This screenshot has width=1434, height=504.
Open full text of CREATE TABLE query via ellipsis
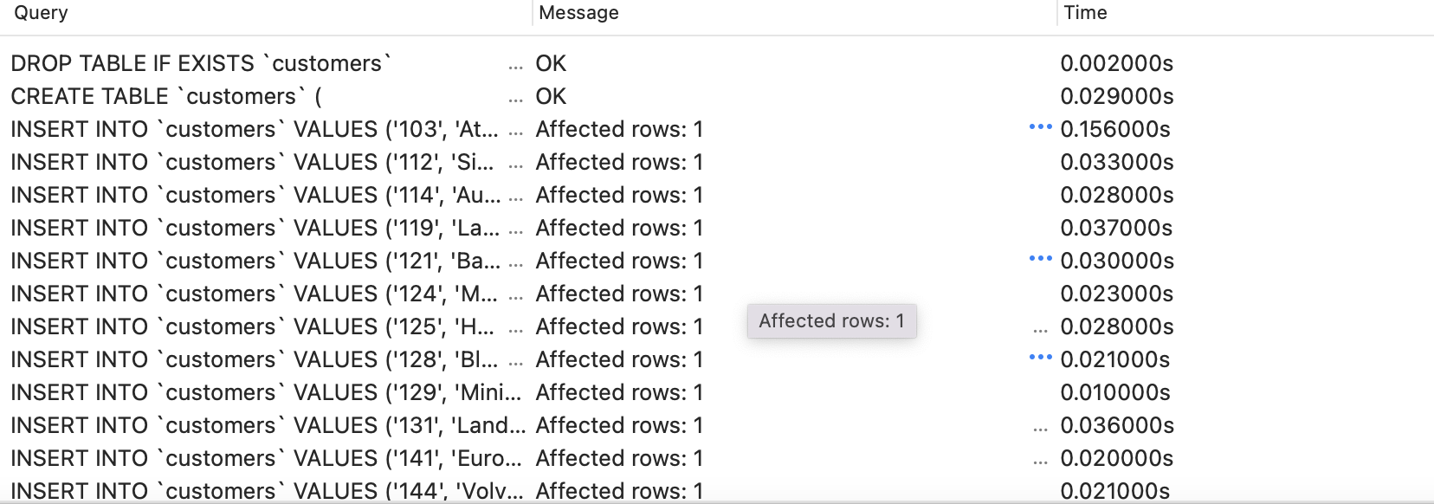[516, 97]
